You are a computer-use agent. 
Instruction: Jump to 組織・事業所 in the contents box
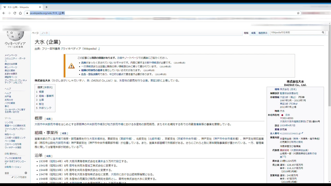[x=46, y=96]
